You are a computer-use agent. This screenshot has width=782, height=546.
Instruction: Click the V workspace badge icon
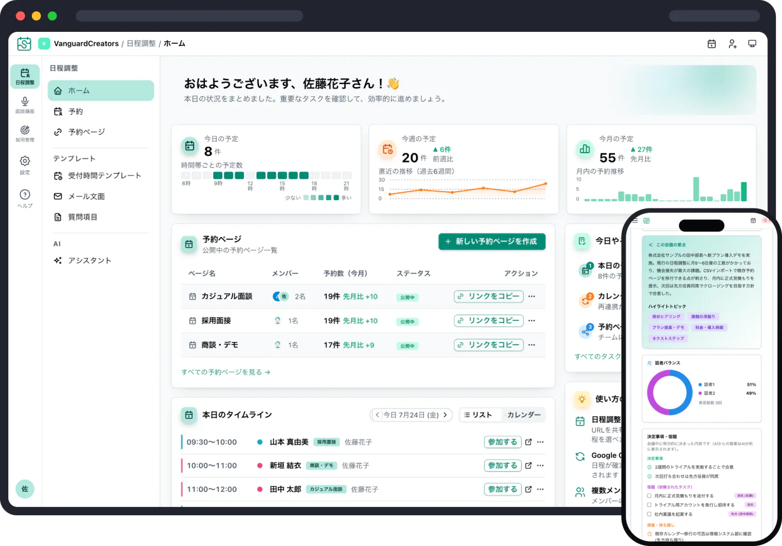coord(44,44)
